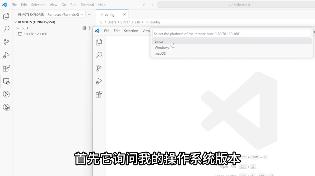Collapse the SSH tree node
The height and width of the screenshot is (176, 315).
18,28
